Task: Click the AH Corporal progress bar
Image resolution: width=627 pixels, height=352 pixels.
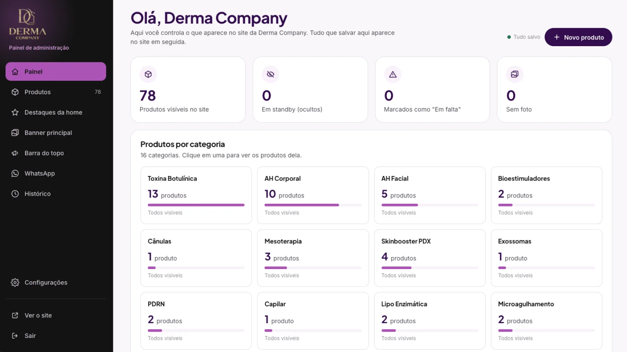Action: point(313,205)
